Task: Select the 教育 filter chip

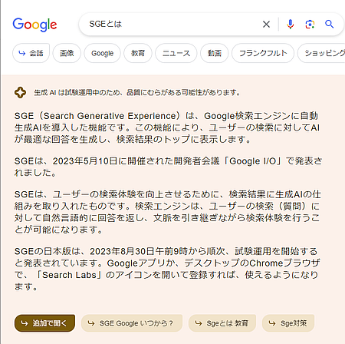Action: pos(138,53)
